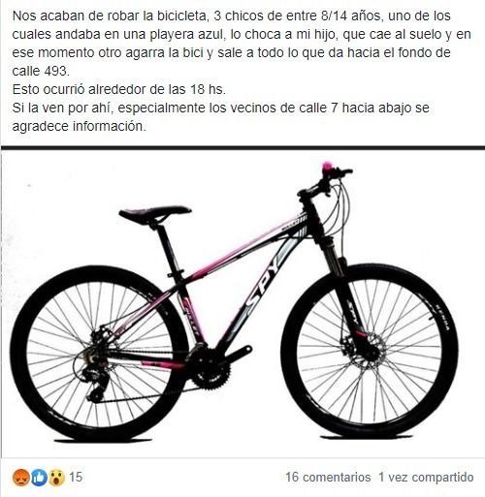The width and height of the screenshot is (485, 497).
Task: Click the crankset chainrings at the bike's center
Action: pyautogui.click(x=207, y=366)
